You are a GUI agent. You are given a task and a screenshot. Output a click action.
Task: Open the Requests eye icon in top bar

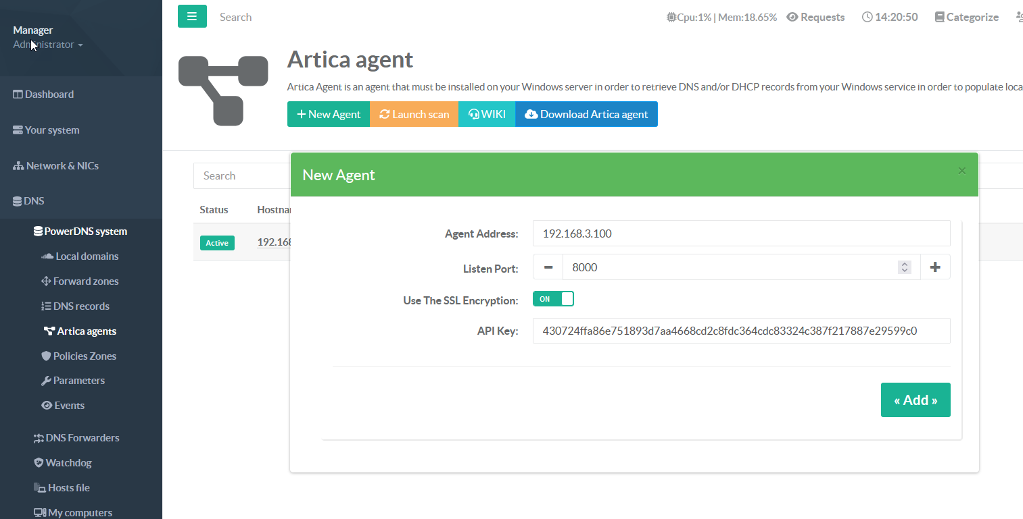(x=793, y=18)
